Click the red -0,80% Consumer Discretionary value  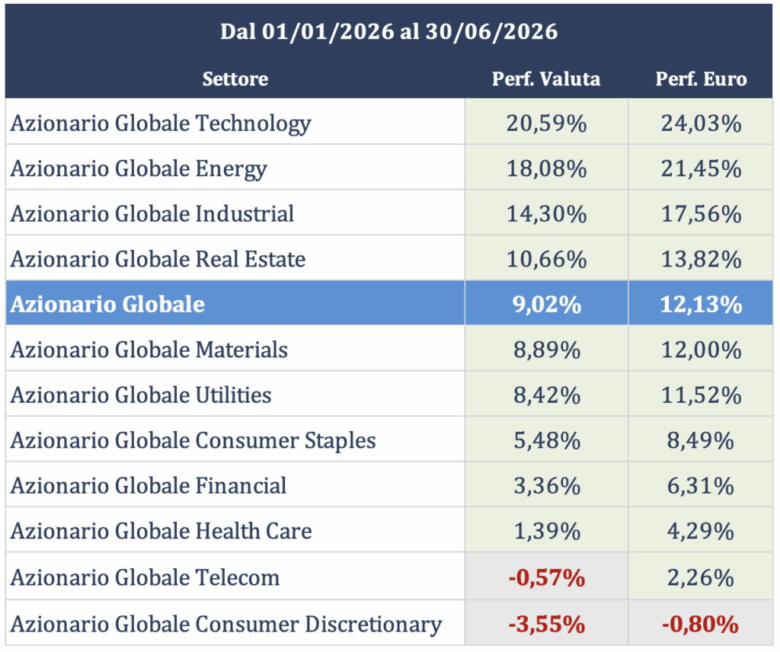701,624
